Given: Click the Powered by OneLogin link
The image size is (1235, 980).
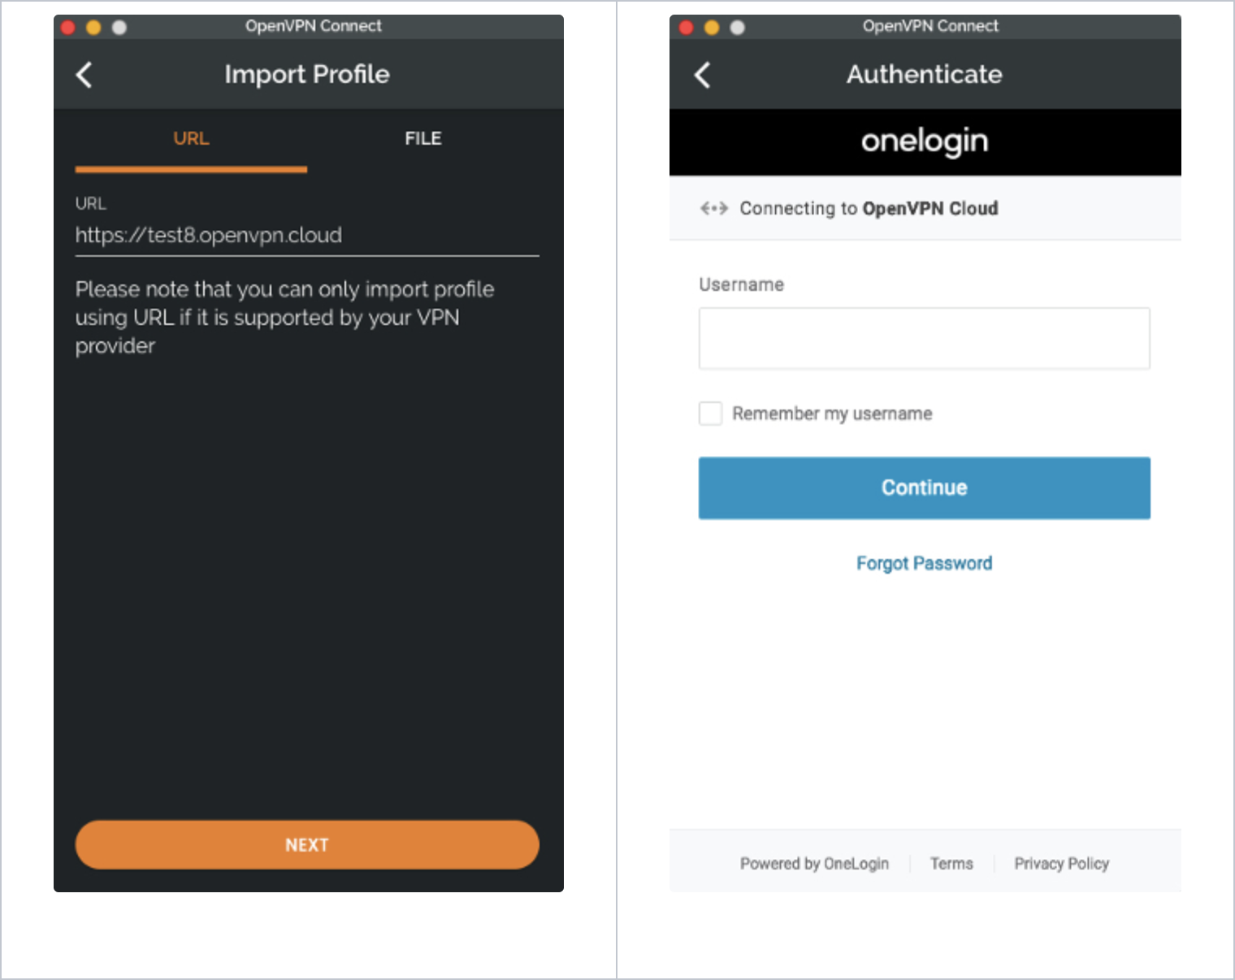Looking at the screenshot, I should point(814,863).
